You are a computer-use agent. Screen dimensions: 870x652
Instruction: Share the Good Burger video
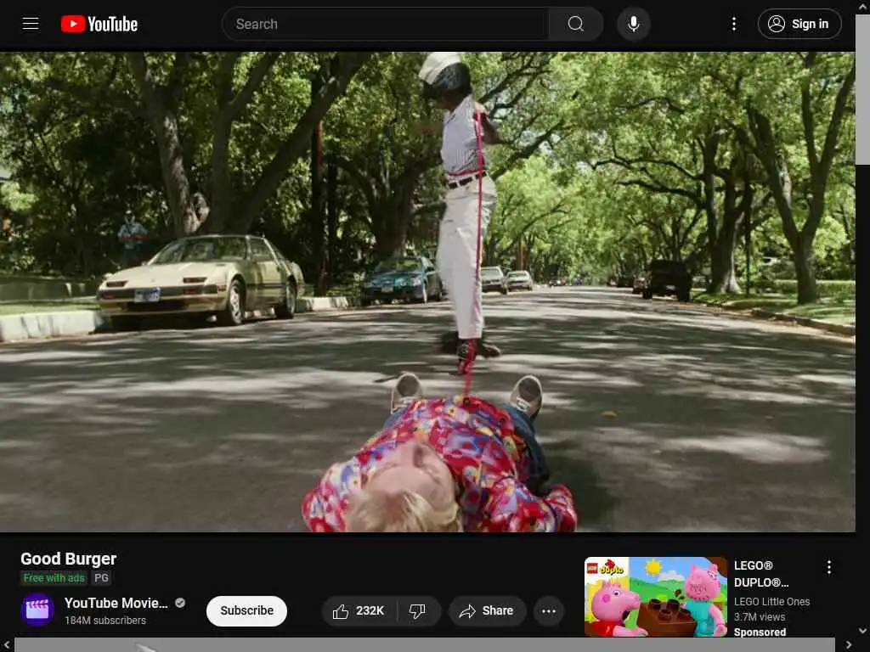point(487,611)
